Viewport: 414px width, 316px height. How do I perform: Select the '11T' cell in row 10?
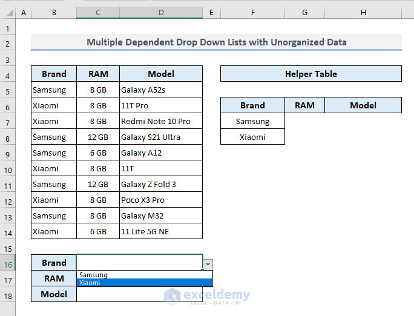(161, 168)
